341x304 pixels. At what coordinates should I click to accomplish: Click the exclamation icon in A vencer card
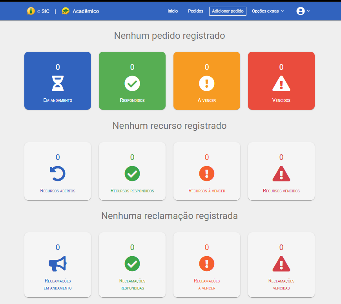pyautogui.click(x=207, y=83)
